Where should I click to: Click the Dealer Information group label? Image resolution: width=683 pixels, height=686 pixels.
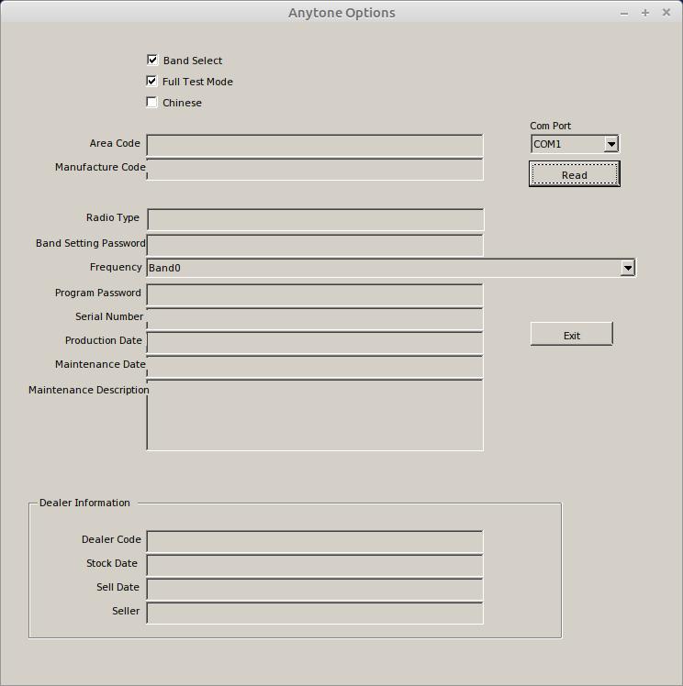(x=84, y=503)
